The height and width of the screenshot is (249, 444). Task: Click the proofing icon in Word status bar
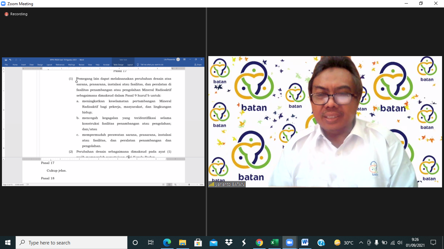click(27, 184)
